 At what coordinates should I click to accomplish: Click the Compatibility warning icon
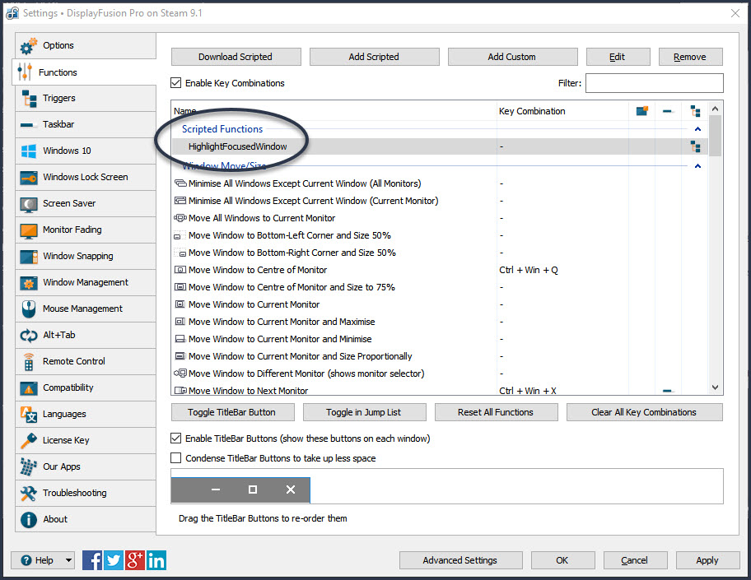pyautogui.click(x=29, y=388)
